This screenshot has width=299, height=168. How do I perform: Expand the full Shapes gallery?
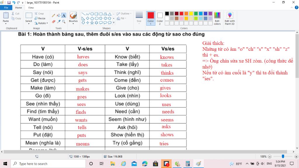point(114,23)
